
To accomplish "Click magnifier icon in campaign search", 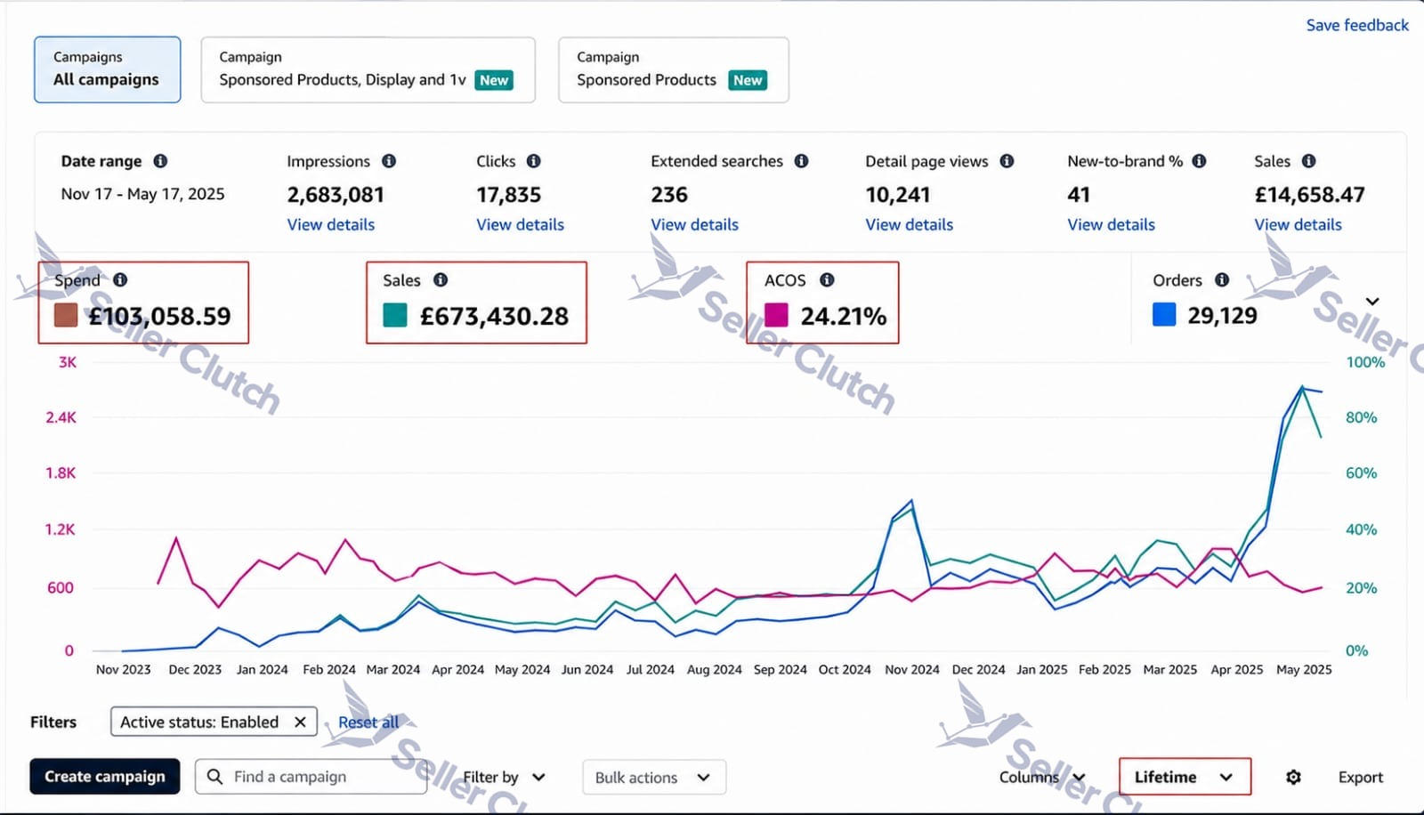I will pos(214,777).
